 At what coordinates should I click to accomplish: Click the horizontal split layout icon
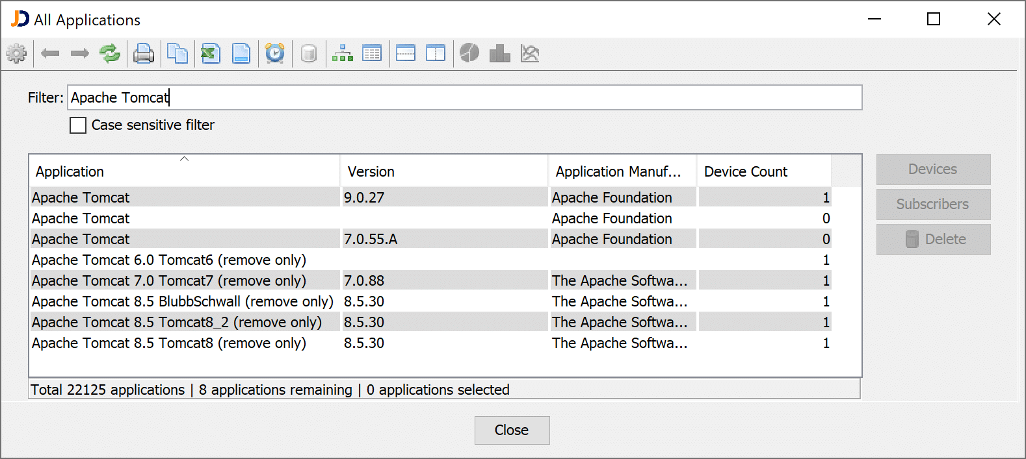(x=406, y=53)
